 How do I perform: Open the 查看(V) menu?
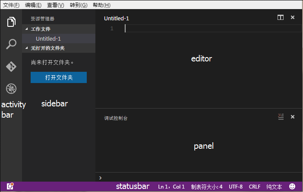[55, 5]
